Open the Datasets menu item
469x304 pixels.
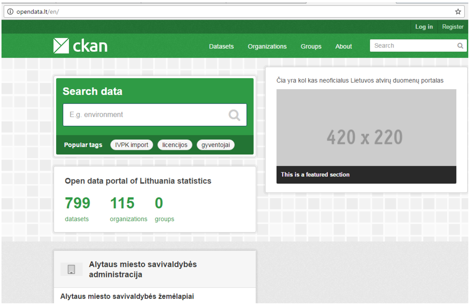(221, 46)
